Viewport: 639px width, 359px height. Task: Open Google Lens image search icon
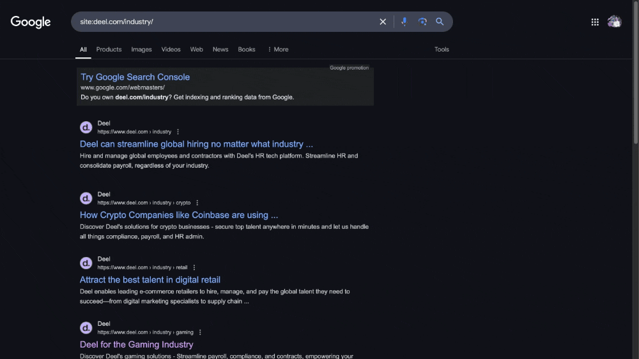point(422,22)
